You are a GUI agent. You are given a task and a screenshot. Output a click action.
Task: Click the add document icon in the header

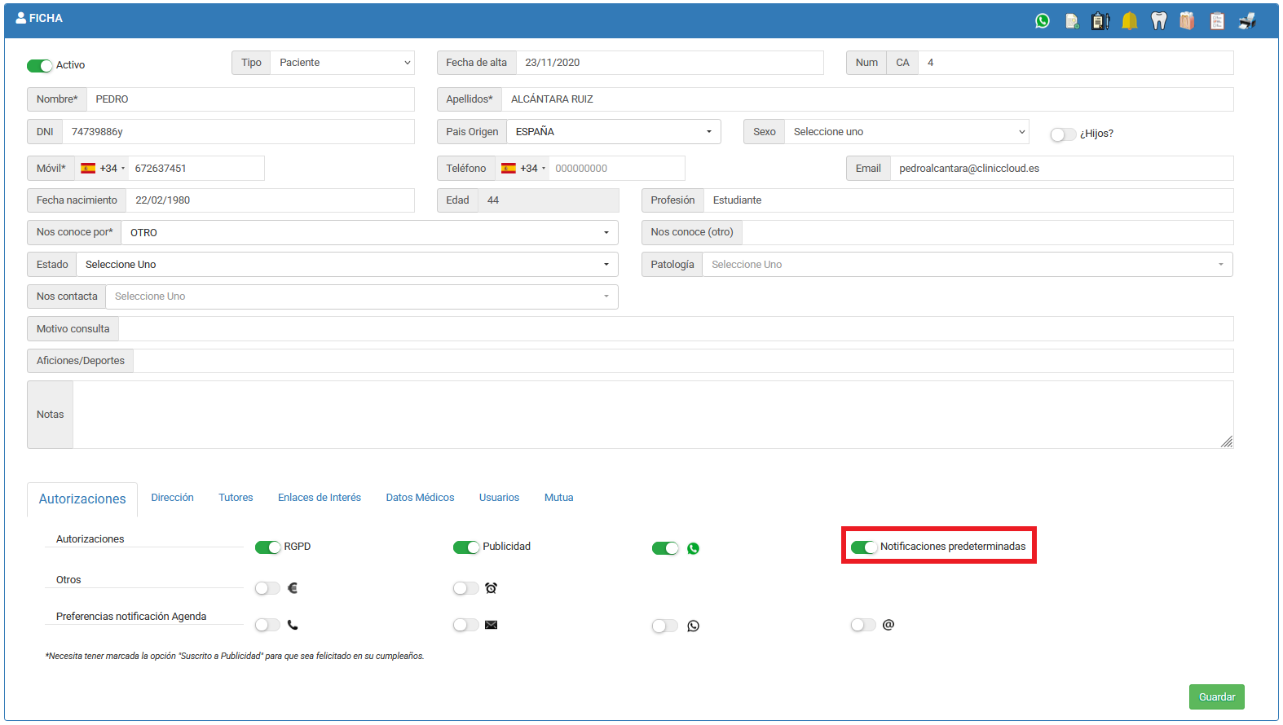1072,21
